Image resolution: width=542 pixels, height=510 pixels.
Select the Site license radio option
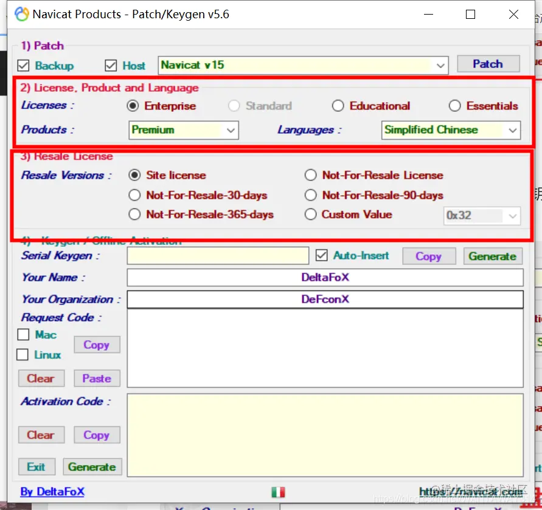pos(134,175)
